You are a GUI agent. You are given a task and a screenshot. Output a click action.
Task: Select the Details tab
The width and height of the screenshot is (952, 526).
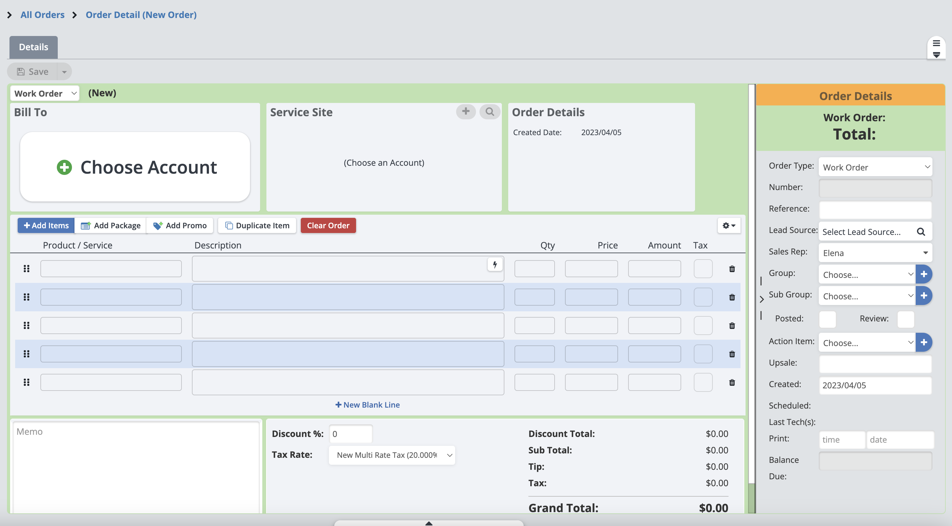tap(34, 47)
